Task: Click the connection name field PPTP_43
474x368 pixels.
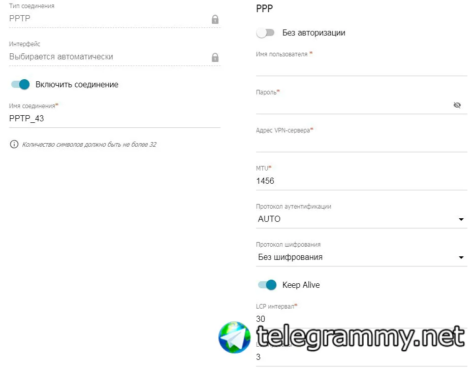Action: pos(115,118)
